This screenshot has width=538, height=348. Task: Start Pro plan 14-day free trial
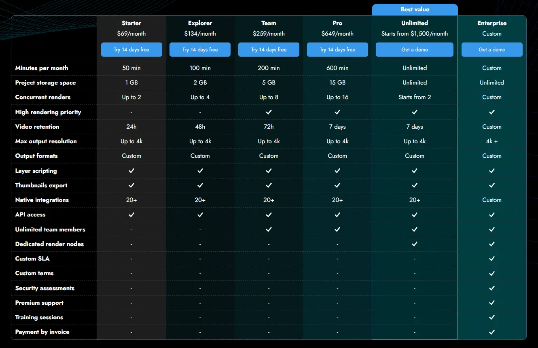337,50
